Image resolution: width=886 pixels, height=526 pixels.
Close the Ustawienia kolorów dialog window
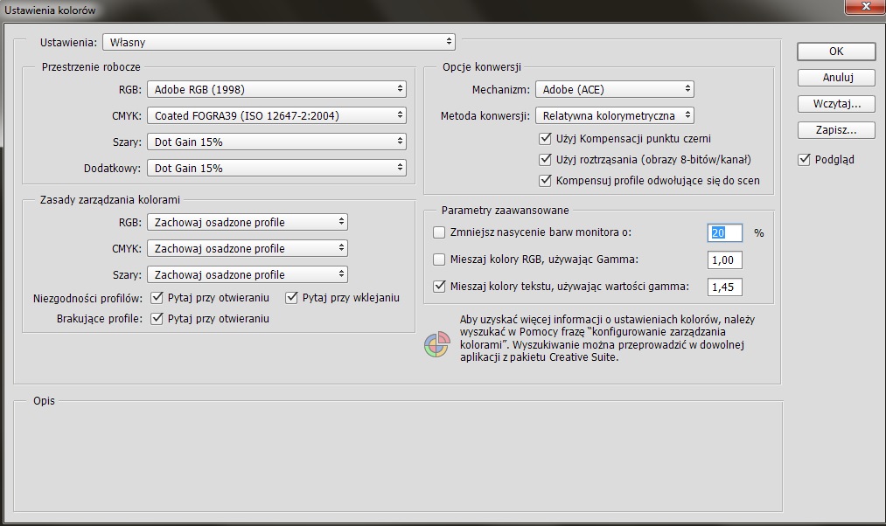[863, 10]
